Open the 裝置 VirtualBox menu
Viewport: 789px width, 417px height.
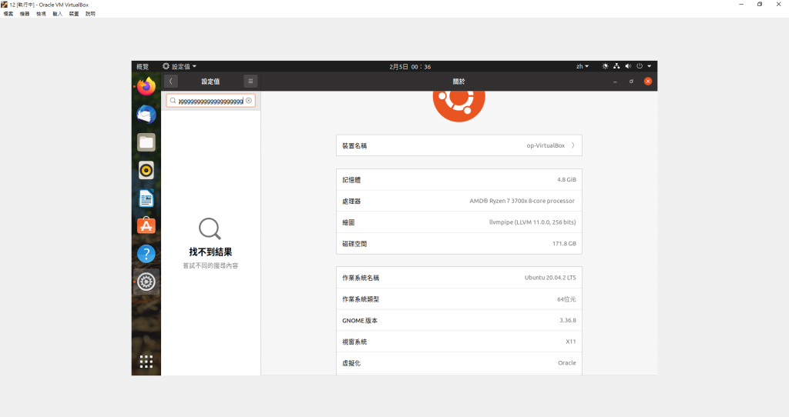[x=74, y=14]
